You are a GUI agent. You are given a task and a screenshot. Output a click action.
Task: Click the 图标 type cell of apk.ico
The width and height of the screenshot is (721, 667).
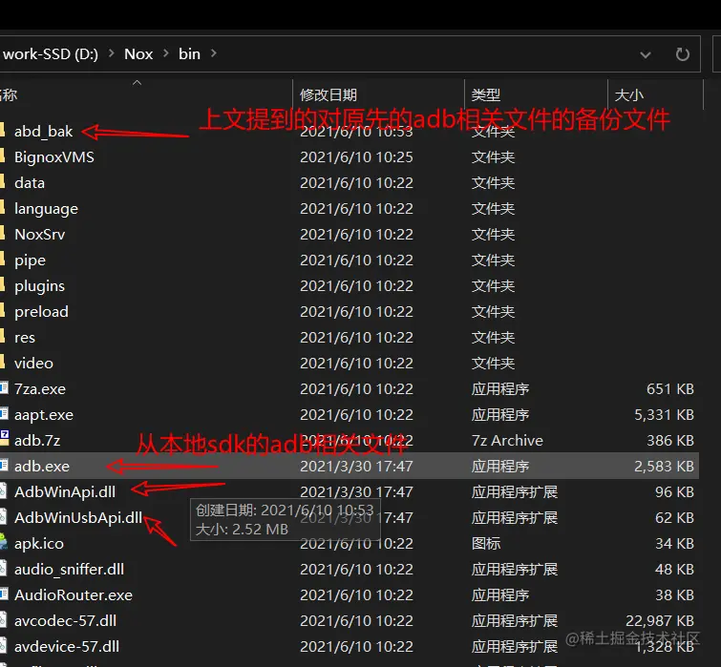click(485, 544)
